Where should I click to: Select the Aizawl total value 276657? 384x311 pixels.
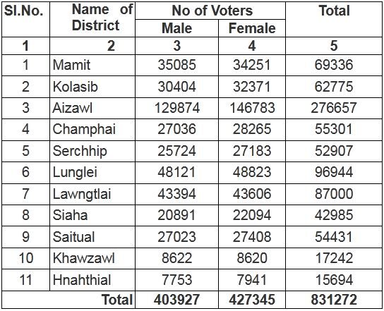pos(334,108)
